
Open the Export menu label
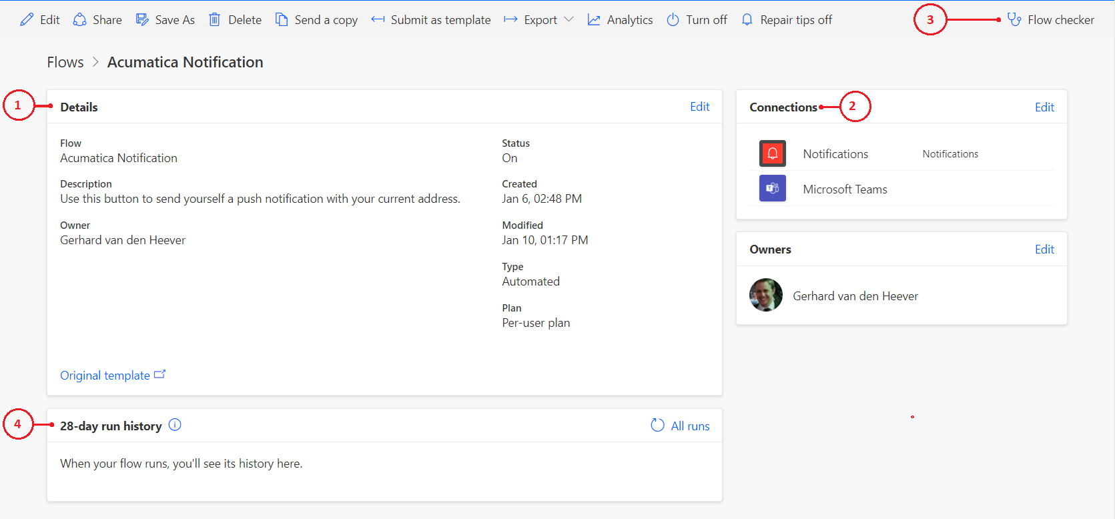[540, 20]
